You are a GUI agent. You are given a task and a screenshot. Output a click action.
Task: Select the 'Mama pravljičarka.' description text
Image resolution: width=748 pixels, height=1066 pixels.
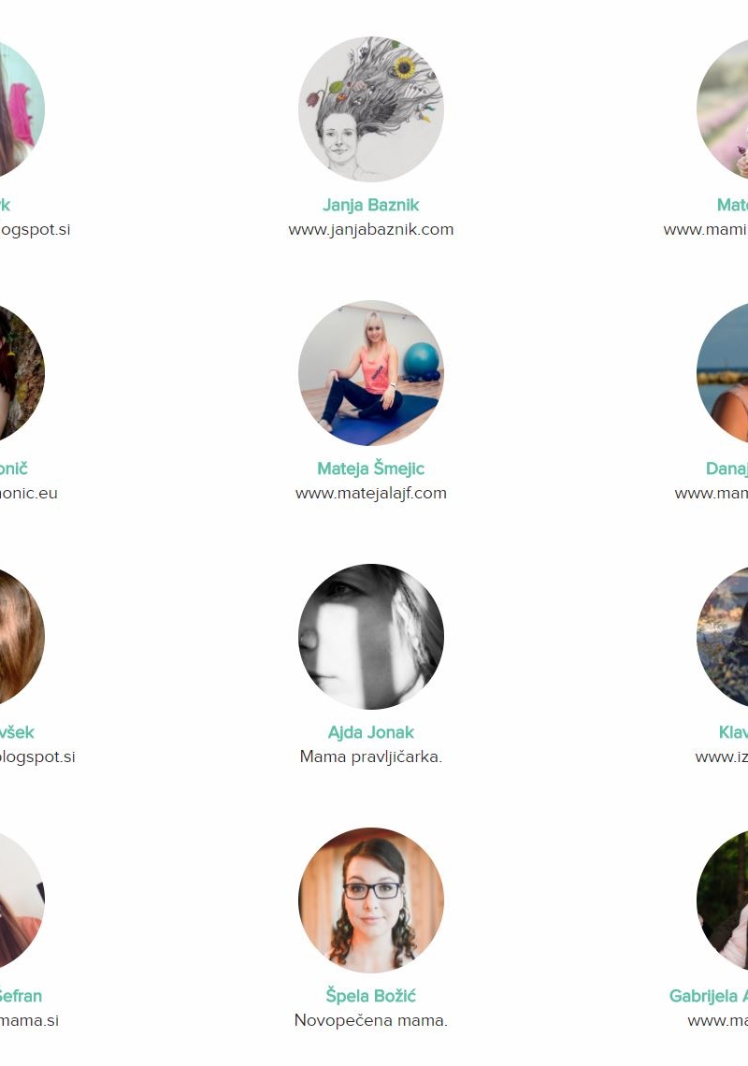coord(370,756)
